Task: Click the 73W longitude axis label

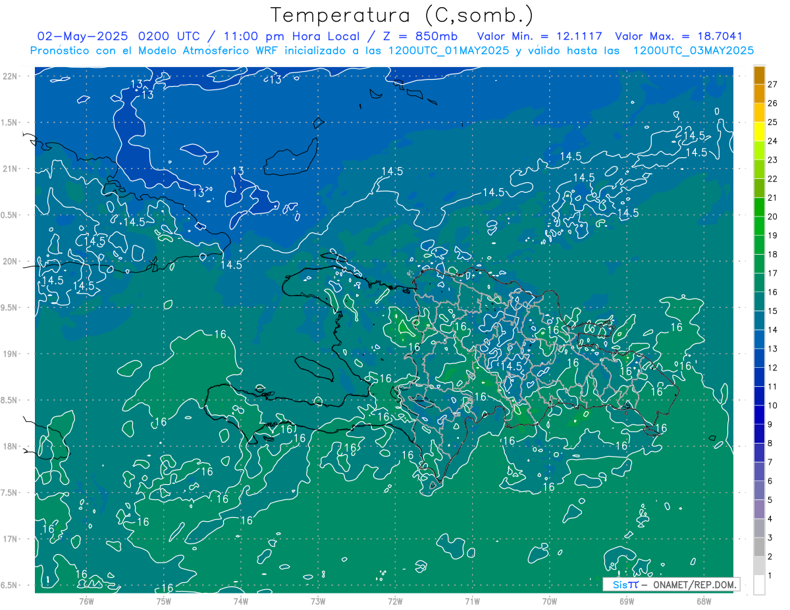Action: click(x=318, y=601)
